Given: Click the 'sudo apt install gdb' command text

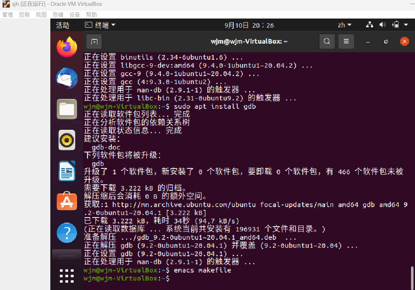Looking at the screenshot, I should pyautogui.click(x=215, y=107).
